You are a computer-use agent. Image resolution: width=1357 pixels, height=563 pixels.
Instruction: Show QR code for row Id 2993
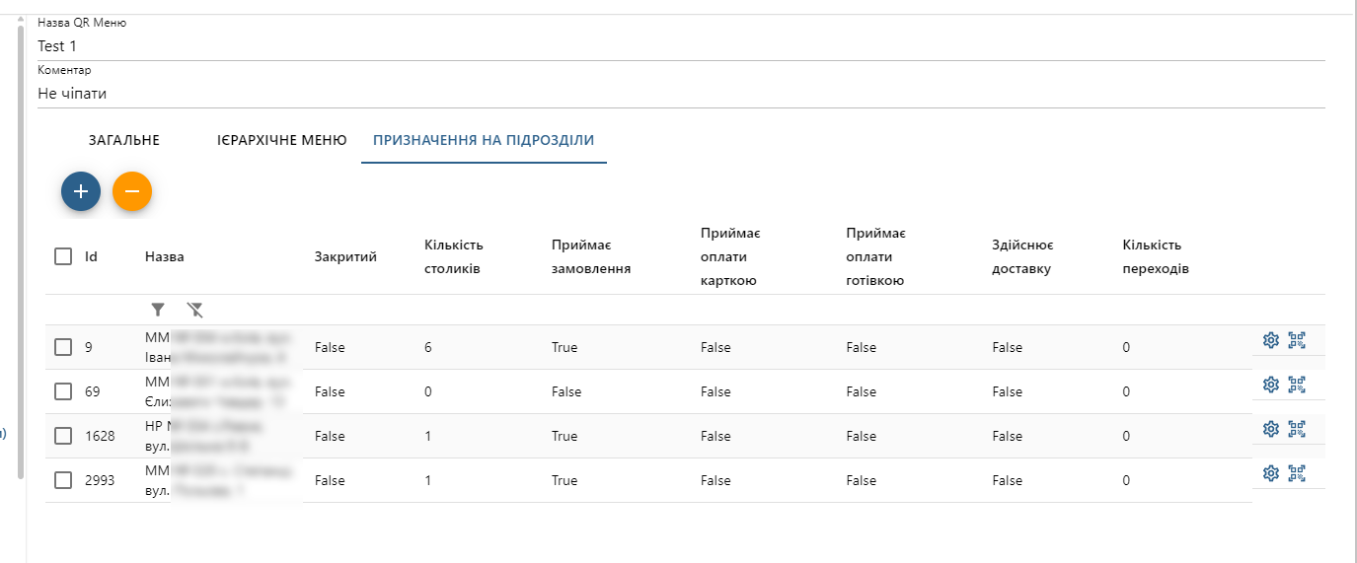(1297, 473)
